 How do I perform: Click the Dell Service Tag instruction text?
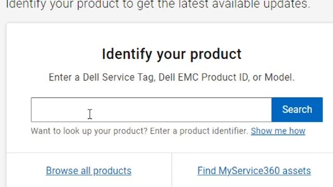point(172,77)
